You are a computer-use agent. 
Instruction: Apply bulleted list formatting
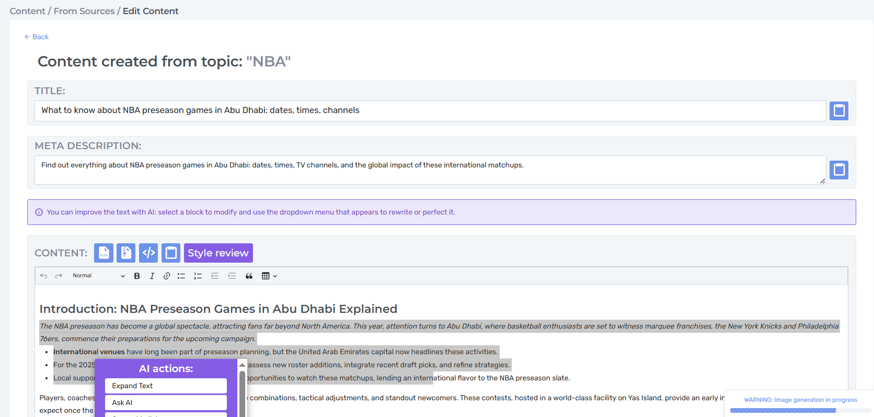(x=181, y=276)
